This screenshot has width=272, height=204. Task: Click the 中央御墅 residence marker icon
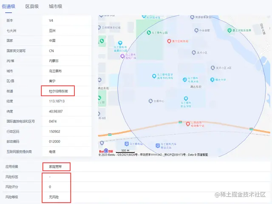point(196,30)
